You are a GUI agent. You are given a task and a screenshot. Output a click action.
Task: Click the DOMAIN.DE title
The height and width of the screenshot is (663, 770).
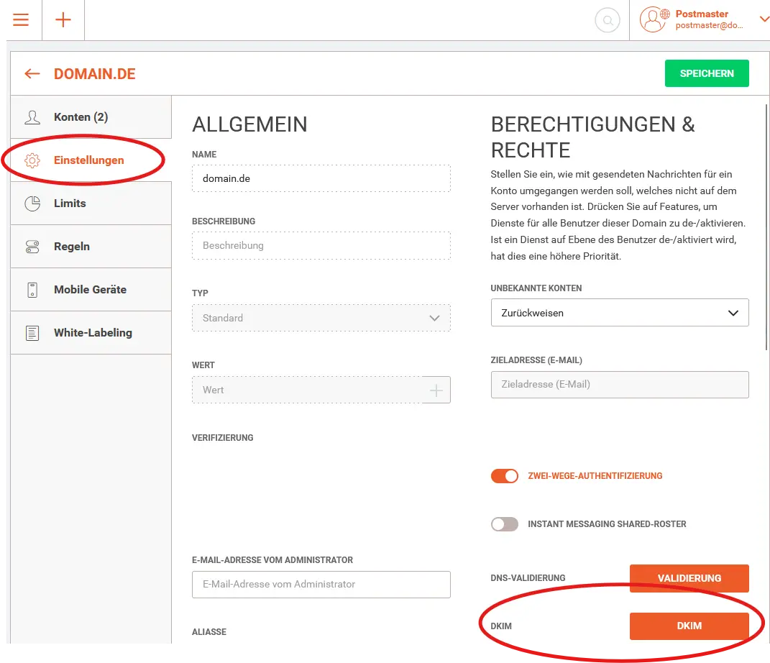95,74
